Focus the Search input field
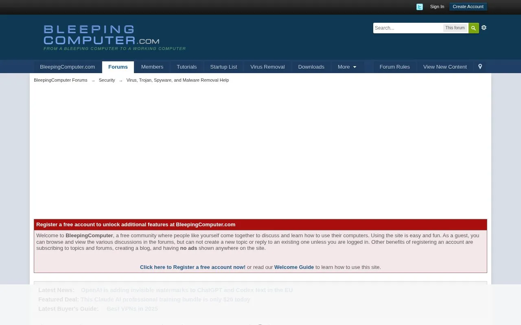The height and width of the screenshot is (325, 521). click(x=408, y=28)
